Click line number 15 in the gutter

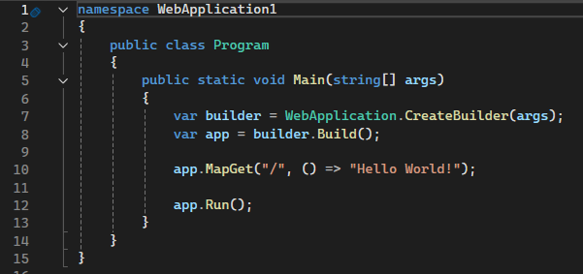tap(20, 258)
